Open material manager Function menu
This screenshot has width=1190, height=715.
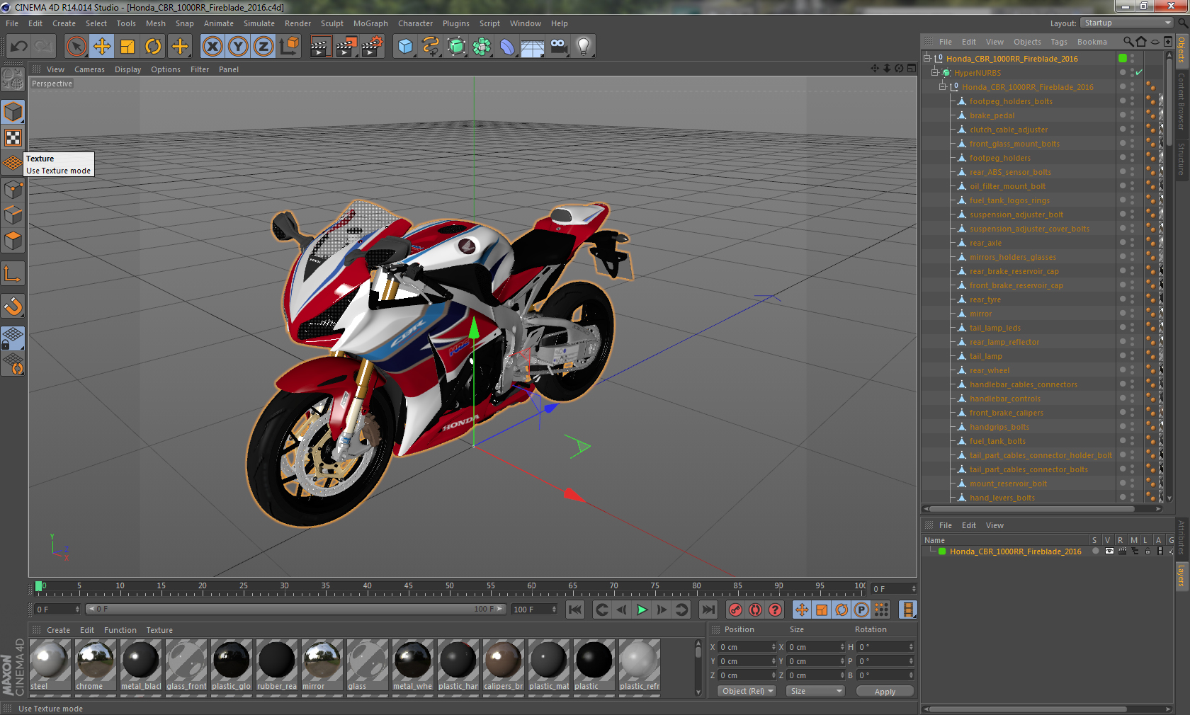click(120, 630)
